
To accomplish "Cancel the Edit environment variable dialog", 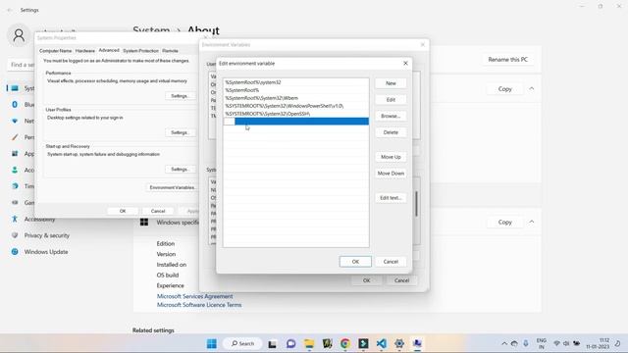I will coord(391,262).
